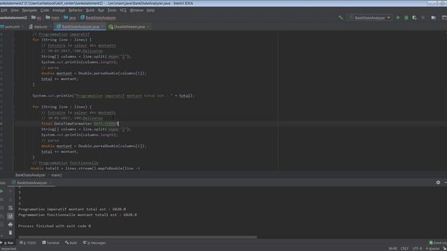This screenshot has width=447, height=251.
Task: Click the 'final DateTimeFormatter' code line
Action: [80, 123]
